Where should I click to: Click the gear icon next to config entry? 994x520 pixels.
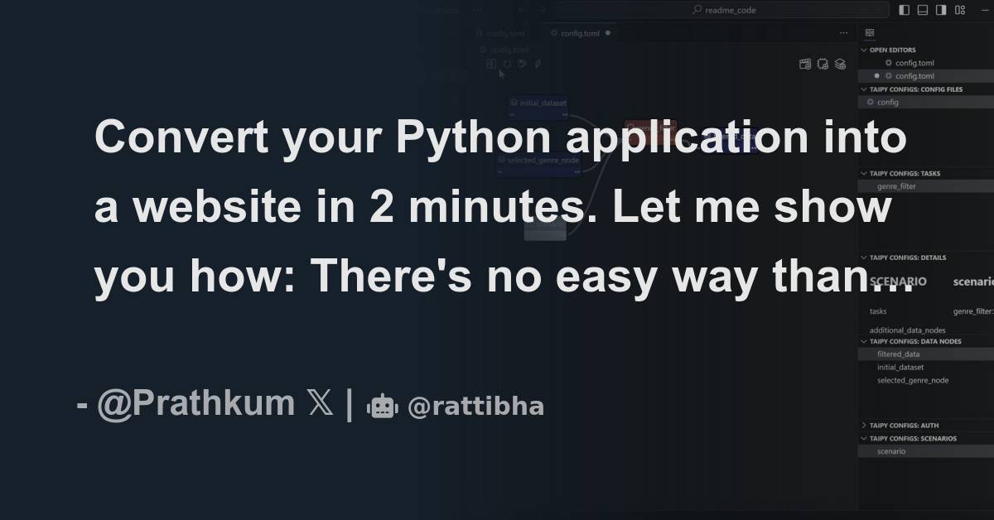pos(871,102)
